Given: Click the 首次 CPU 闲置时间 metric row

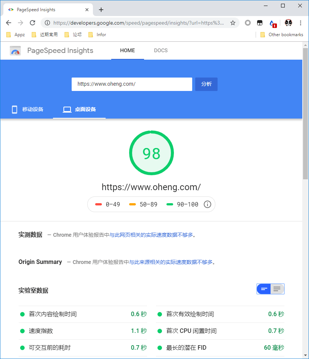Looking at the screenshot, I should pyautogui.click(x=220, y=331).
